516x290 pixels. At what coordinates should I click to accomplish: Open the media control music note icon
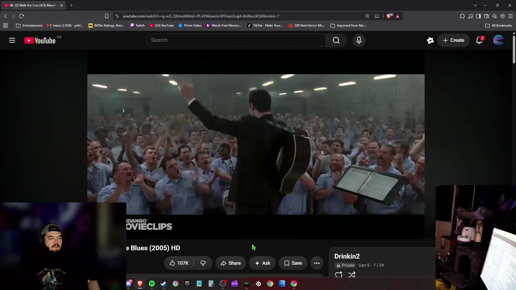470,16
